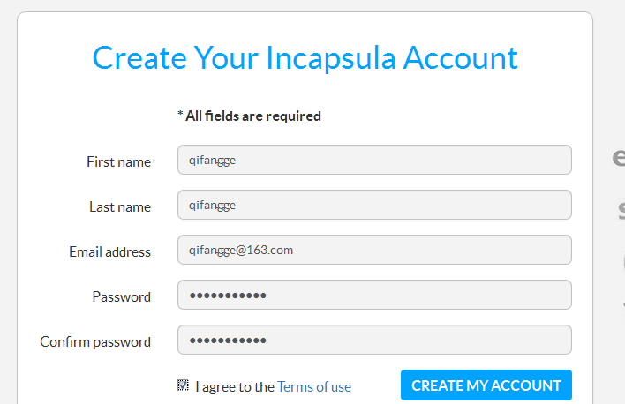Screen dimensions: 625x404
Task: Focus the Last name text box
Action: click(x=374, y=205)
